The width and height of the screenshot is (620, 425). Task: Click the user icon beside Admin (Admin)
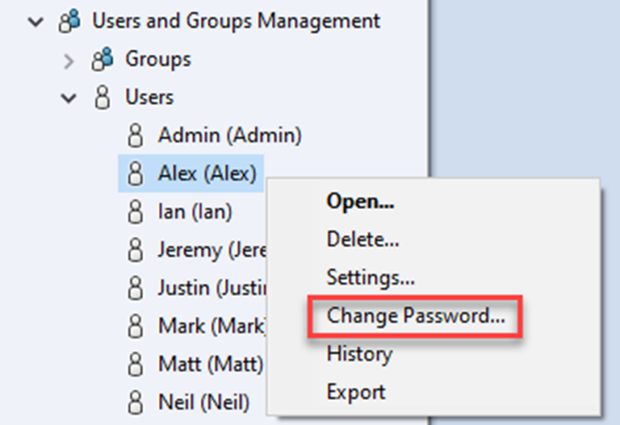click(x=134, y=134)
